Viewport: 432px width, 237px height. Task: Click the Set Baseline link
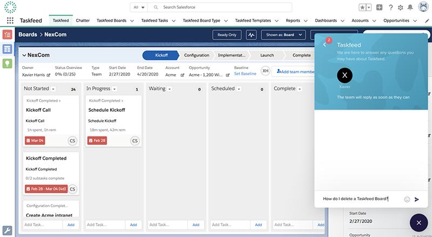coord(245,73)
